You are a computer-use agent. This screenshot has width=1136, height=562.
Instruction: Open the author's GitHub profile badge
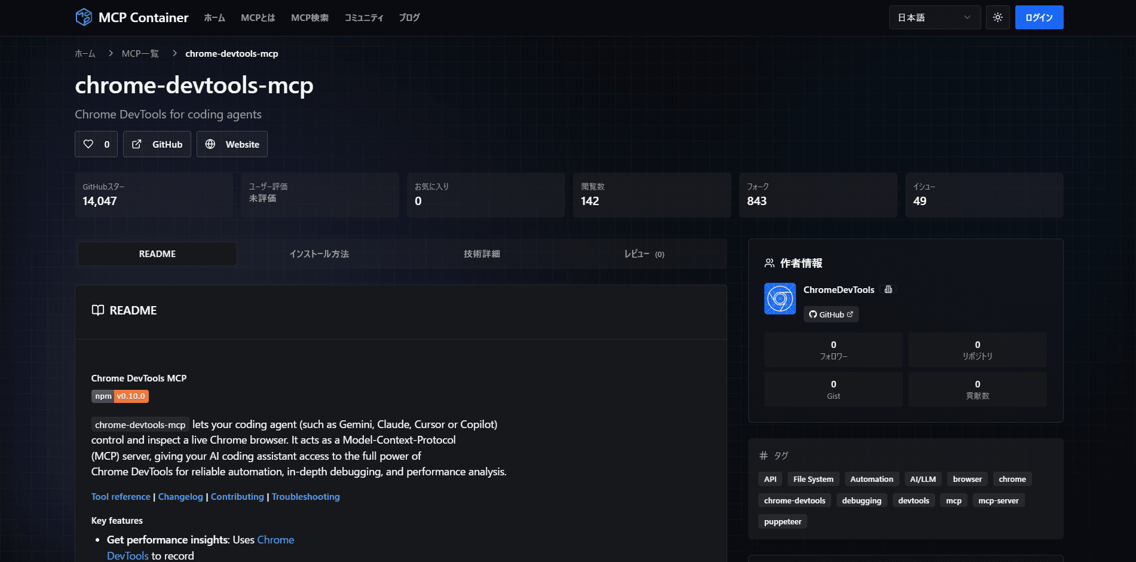(x=831, y=314)
